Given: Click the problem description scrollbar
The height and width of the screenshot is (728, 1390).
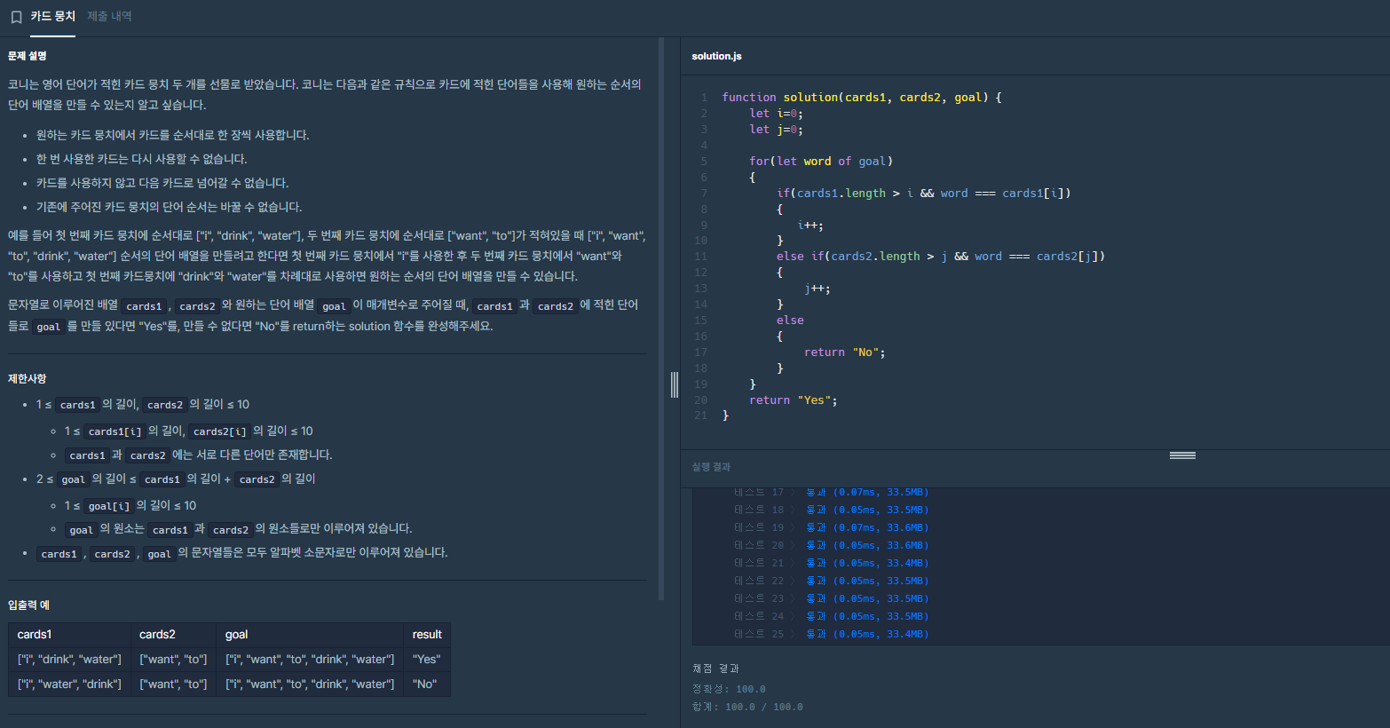Looking at the screenshot, I should click(x=661, y=319).
